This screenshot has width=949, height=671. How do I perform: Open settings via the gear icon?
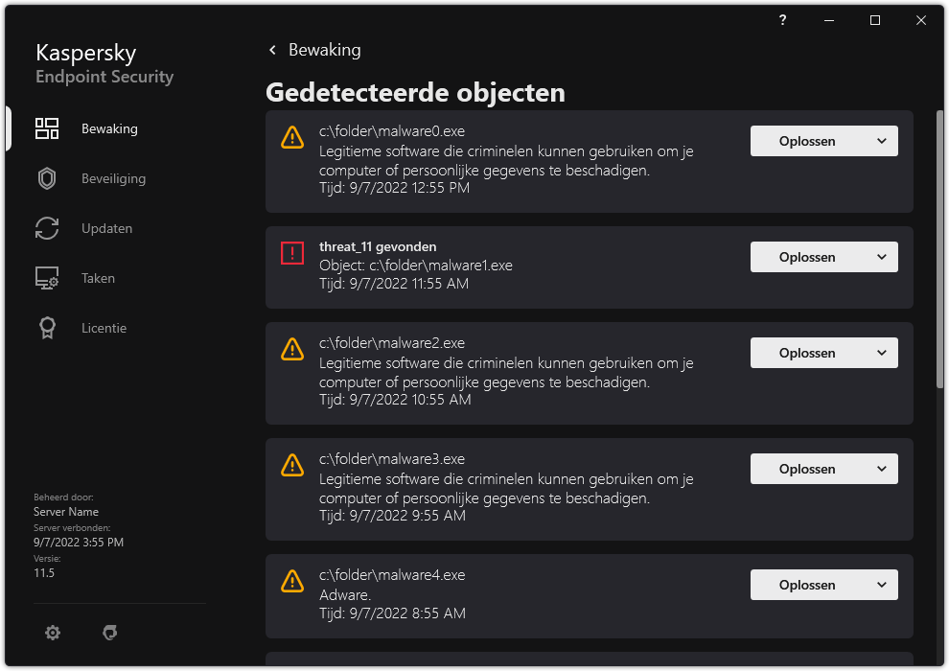tap(53, 633)
